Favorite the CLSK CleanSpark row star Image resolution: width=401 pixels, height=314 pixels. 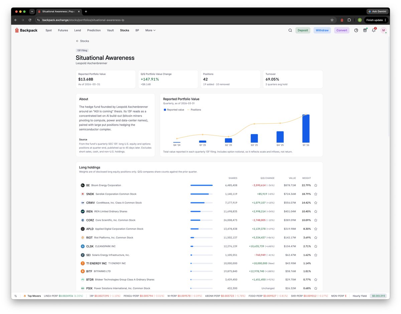pyautogui.click(x=315, y=246)
